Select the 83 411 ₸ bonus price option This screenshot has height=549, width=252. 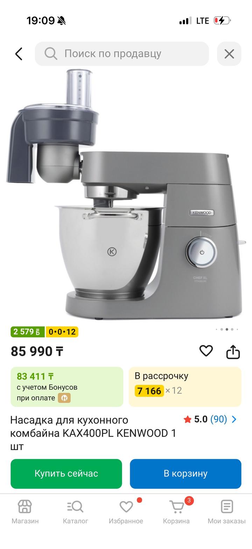(67, 387)
